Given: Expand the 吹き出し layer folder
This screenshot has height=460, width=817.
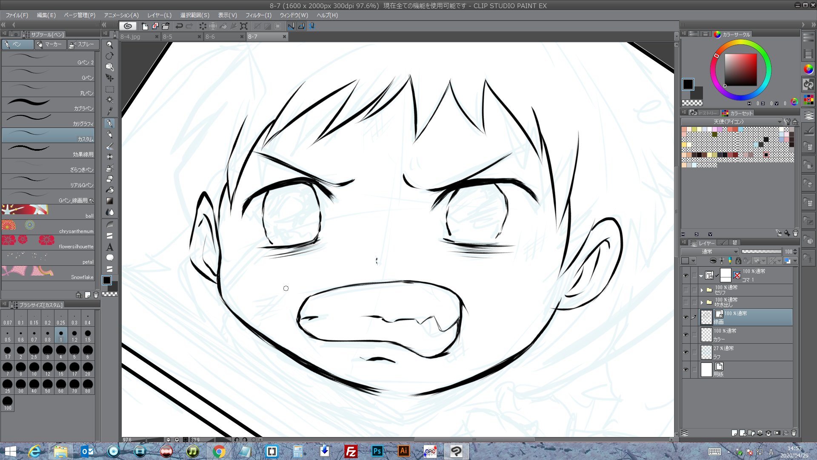Looking at the screenshot, I should point(702,302).
